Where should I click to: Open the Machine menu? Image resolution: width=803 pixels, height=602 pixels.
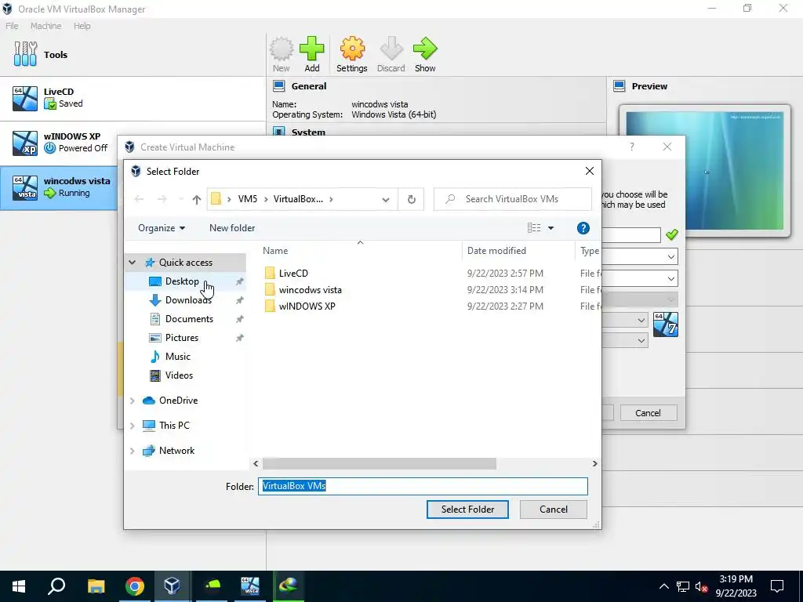point(45,26)
